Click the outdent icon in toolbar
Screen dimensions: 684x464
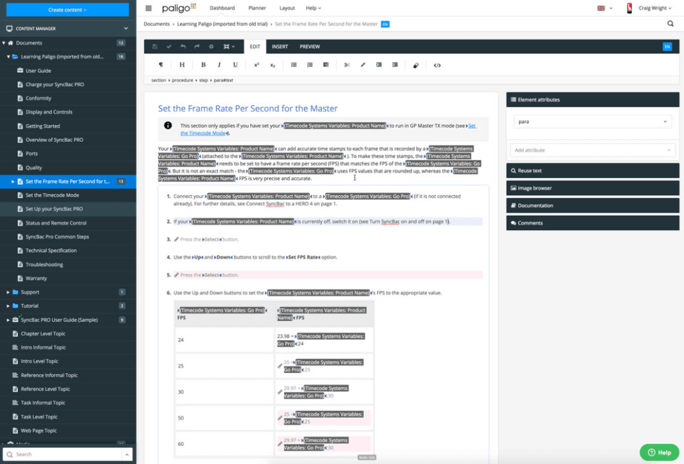395,65
